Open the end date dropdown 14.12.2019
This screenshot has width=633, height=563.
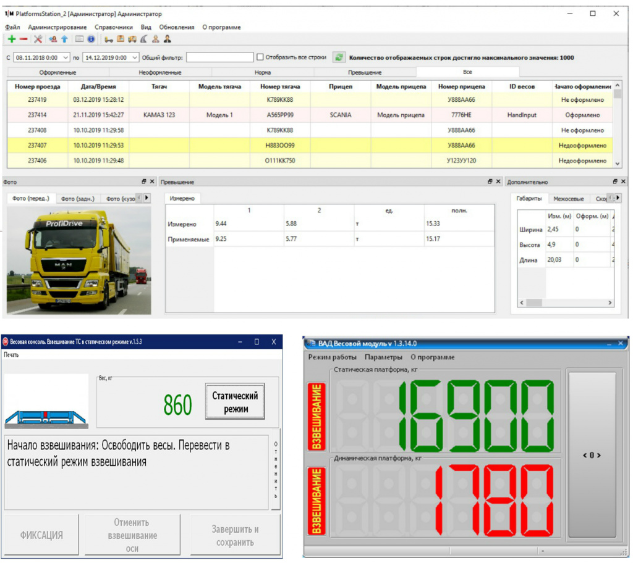point(135,57)
